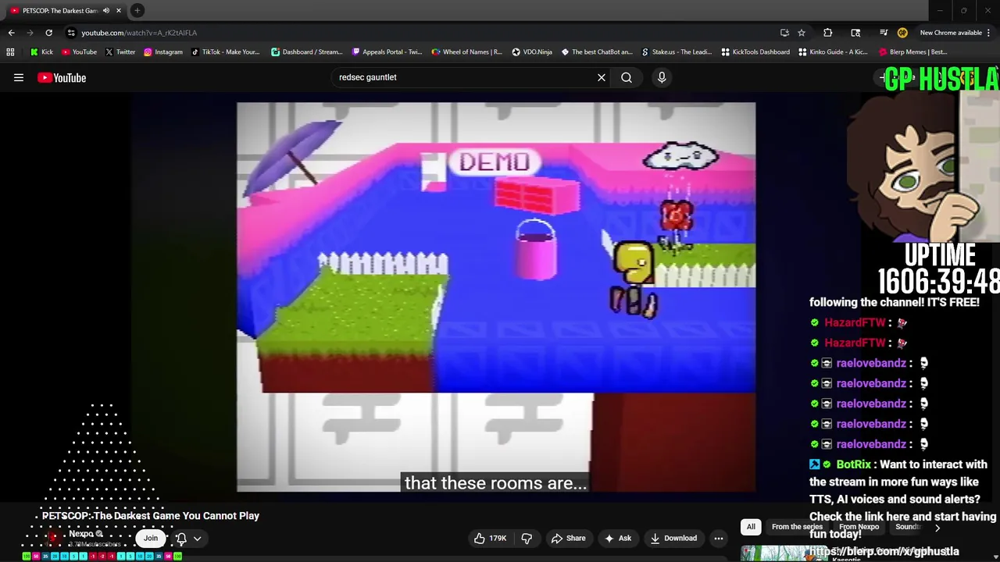Image resolution: width=1000 pixels, height=562 pixels.
Task: Open the Blerp Memes bookmark
Action: (x=912, y=52)
